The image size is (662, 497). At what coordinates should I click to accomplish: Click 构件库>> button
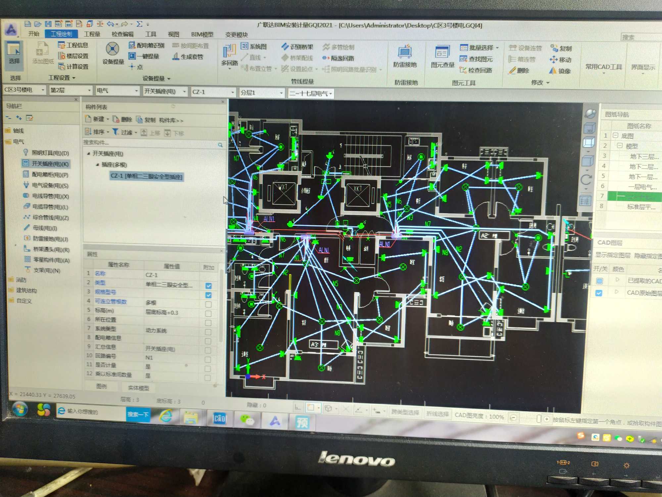tap(171, 120)
